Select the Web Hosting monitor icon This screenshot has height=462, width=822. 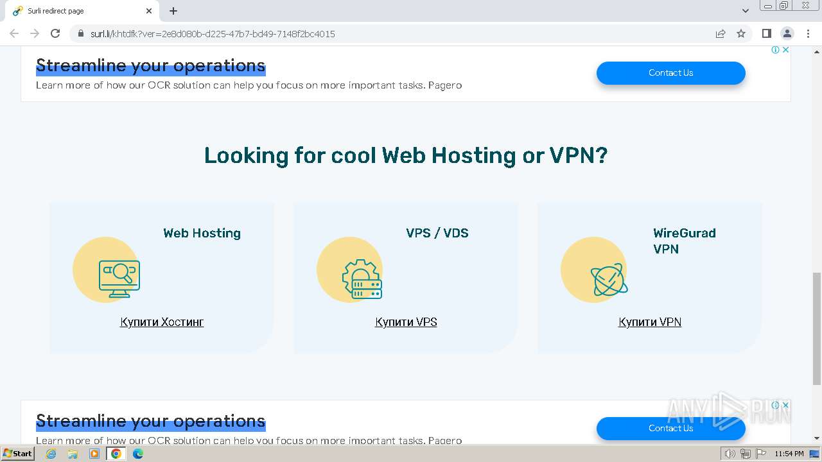click(x=119, y=280)
